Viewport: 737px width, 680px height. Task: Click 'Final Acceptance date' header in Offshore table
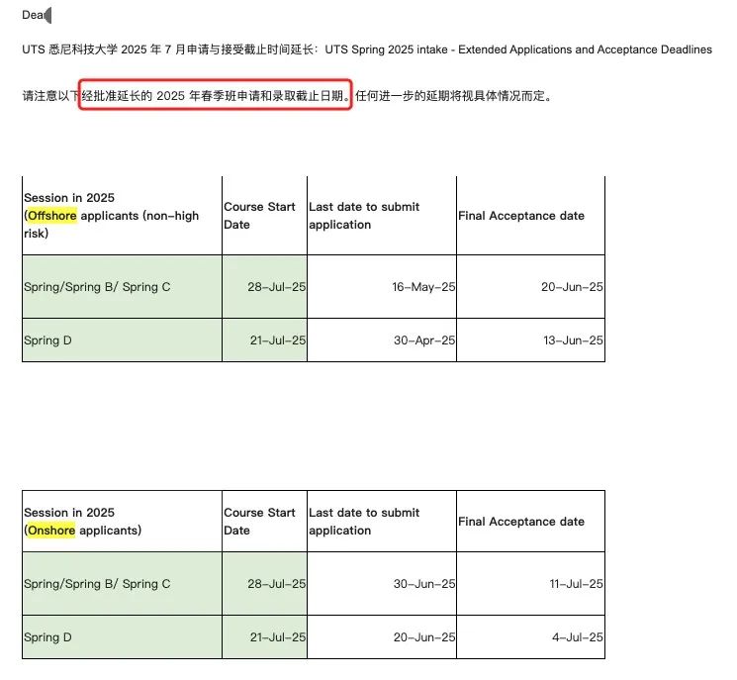(x=521, y=216)
